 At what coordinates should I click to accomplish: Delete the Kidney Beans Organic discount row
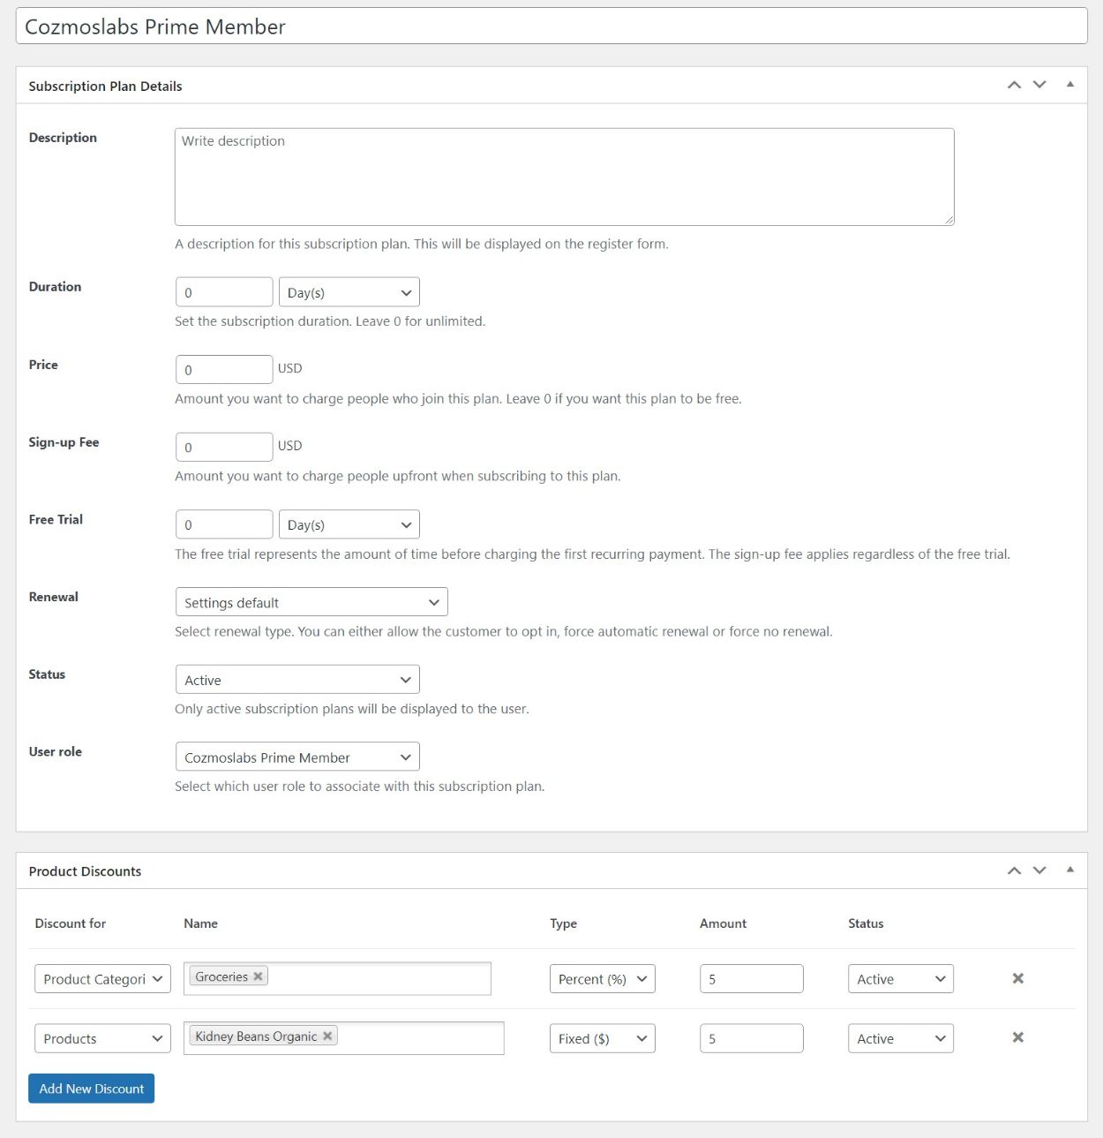(1017, 1037)
